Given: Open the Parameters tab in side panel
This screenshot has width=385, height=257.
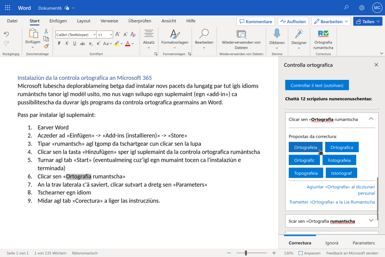Looking at the screenshot, I should 363,243.
